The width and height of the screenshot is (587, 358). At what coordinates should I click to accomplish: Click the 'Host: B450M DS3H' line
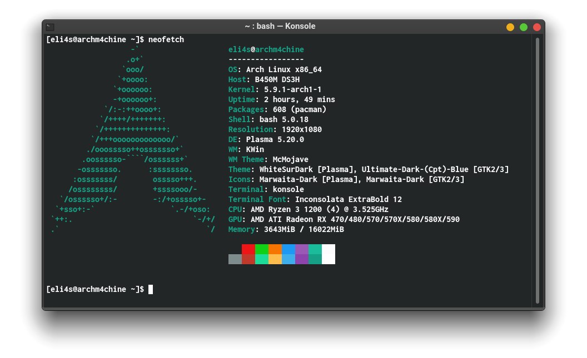tap(264, 79)
